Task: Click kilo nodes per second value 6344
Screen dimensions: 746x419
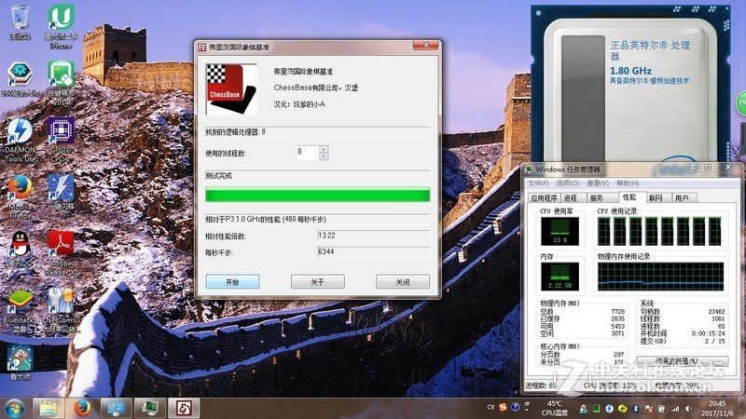Action: point(374,251)
